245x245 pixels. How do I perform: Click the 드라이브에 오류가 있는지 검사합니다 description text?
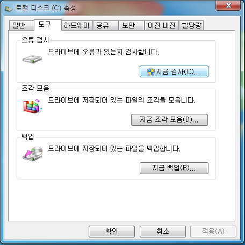pos(103,52)
